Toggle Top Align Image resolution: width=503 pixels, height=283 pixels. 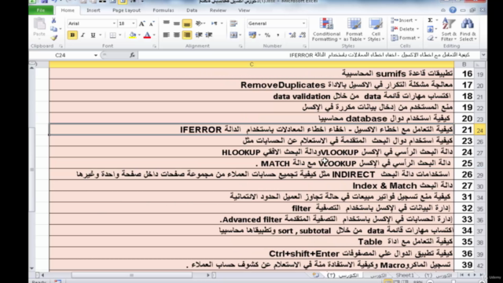click(166, 23)
